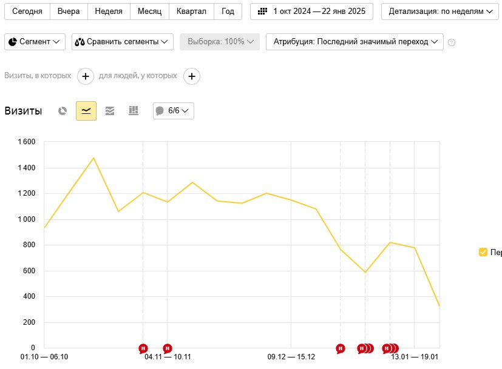Viewport: 502px width, 369px height.
Task: Choose the Квартал period
Action: [191, 11]
